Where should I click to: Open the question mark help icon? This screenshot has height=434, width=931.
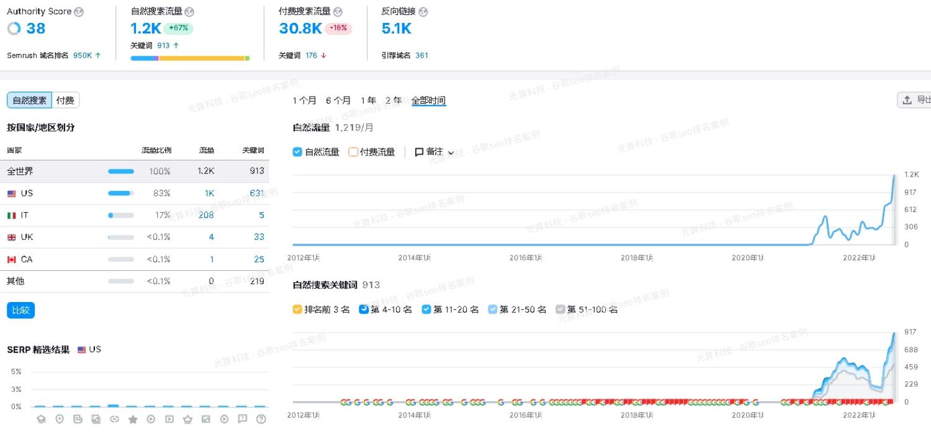(x=261, y=420)
